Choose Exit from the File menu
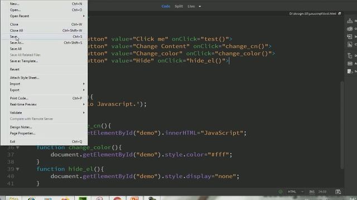Screen dimensions: 357x200 [x=44, y=142]
